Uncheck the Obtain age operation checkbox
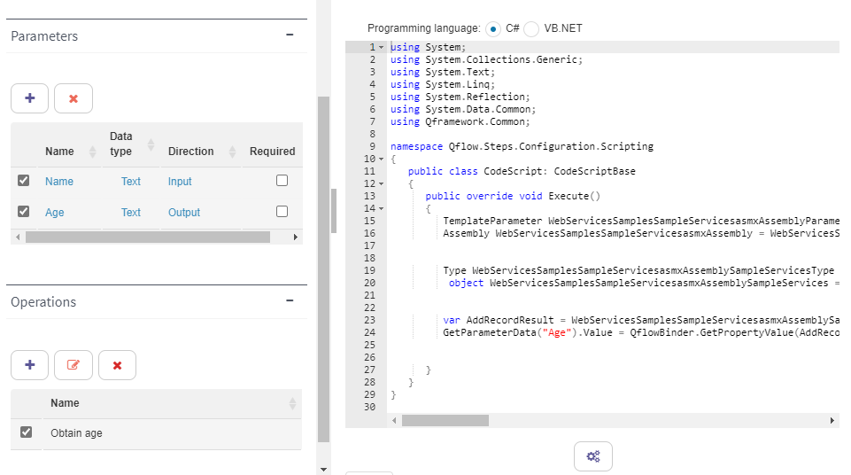Image resolution: width=851 pixels, height=475 pixels. tap(26, 432)
